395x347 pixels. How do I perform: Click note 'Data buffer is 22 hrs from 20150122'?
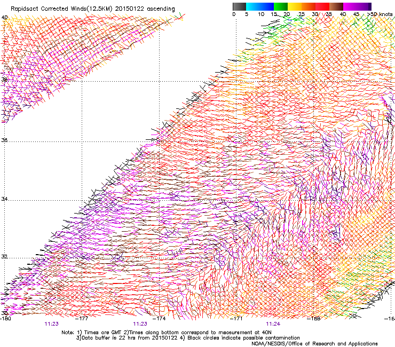129,338
